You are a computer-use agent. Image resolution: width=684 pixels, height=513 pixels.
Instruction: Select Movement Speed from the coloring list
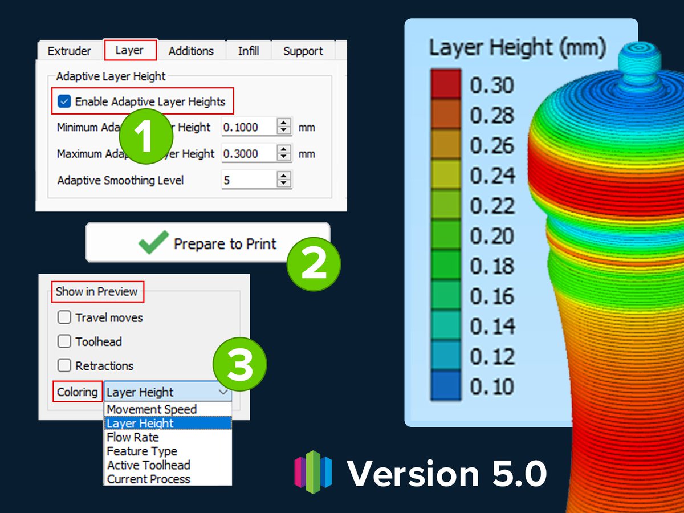[168, 409]
